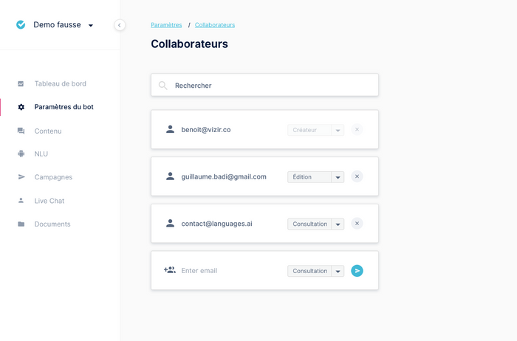This screenshot has height=341, width=517.
Task: Click the Tableau de bord chart icon
Action: click(x=21, y=83)
